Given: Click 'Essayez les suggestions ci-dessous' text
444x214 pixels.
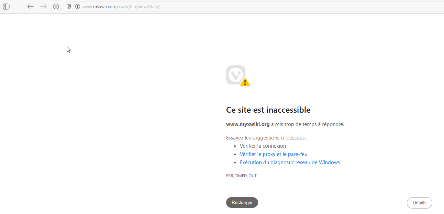Looking at the screenshot, I should pos(267,138).
